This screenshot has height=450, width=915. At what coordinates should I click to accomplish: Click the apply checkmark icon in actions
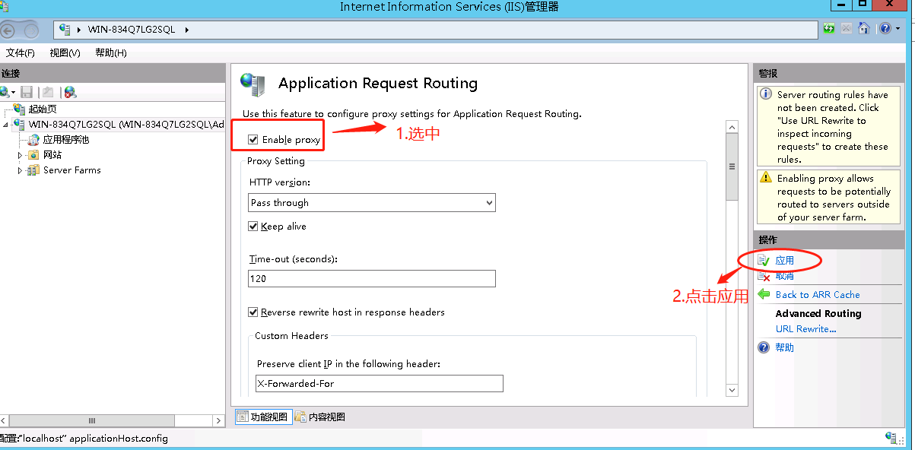[x=764, y=261]
